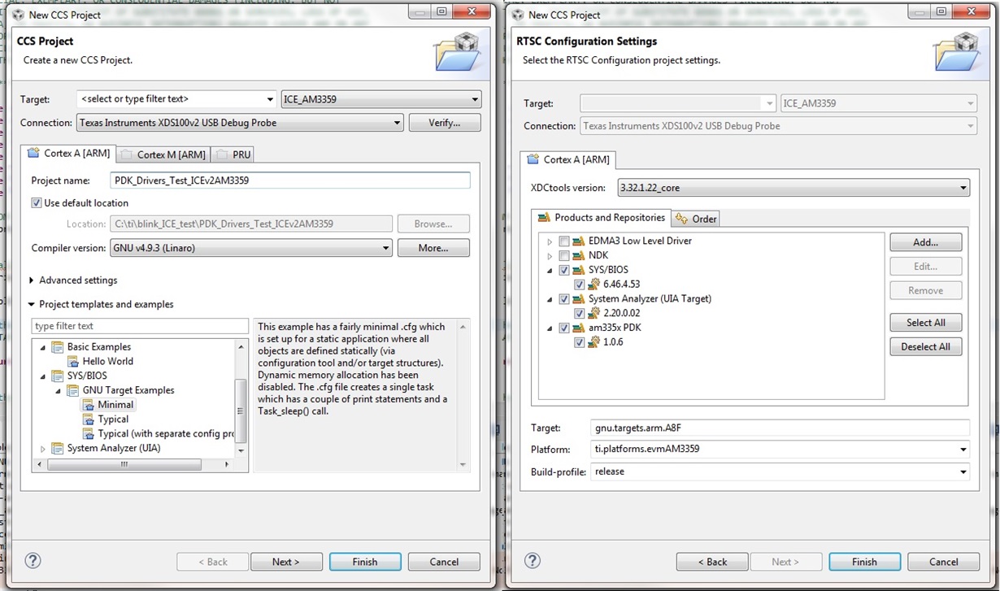Click Typical template icon
The height and width of the screenshot is (591, 1000).
(89, 419)
